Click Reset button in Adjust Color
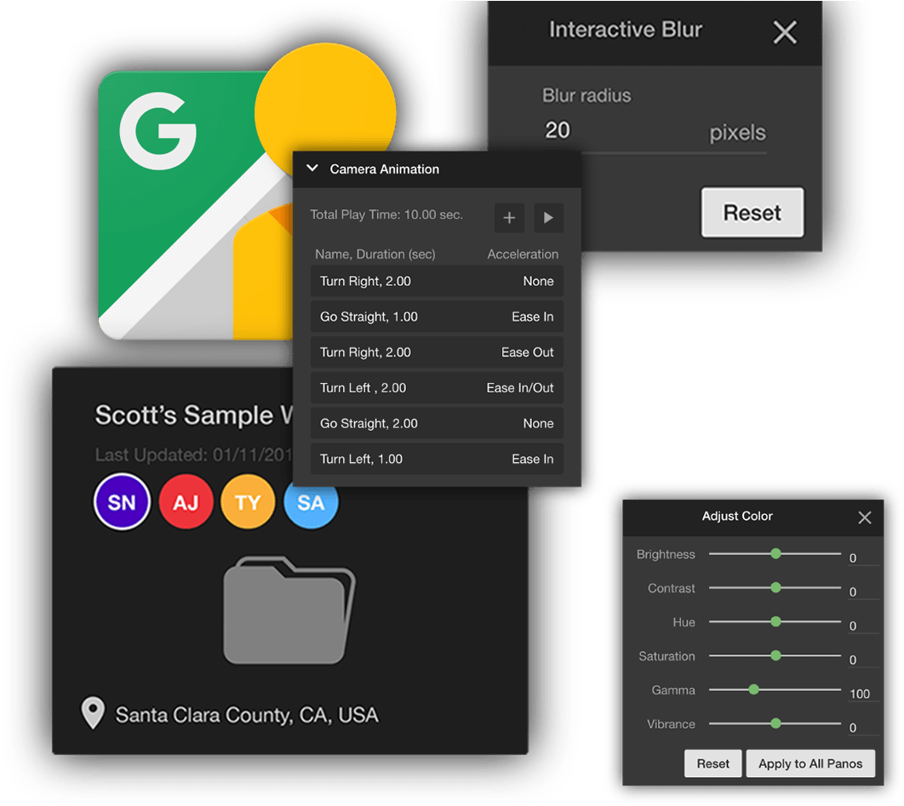904x806 pixels. (x=712, y=763)
